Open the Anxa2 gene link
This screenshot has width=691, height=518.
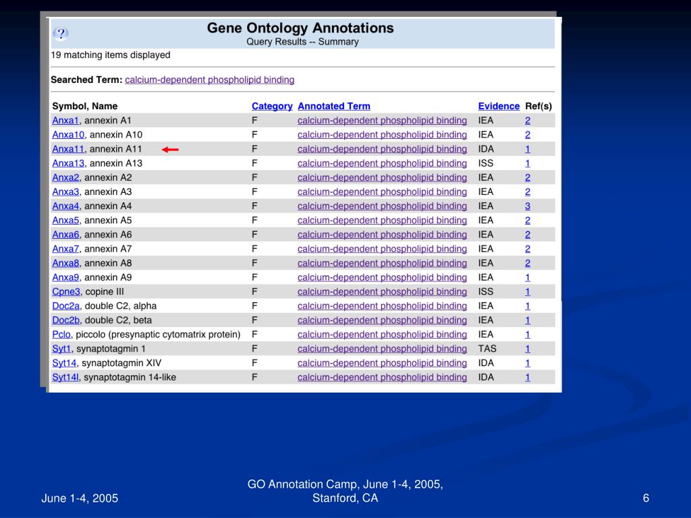[65, 177]
